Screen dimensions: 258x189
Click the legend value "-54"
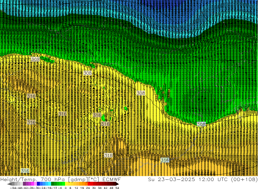13,188
